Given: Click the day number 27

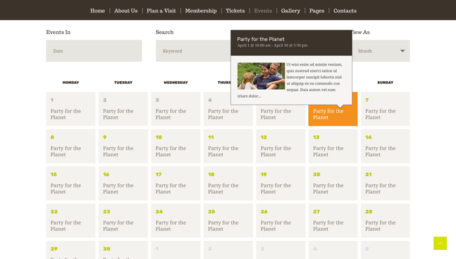Looking at the screenshot, I should click(317, 211).
